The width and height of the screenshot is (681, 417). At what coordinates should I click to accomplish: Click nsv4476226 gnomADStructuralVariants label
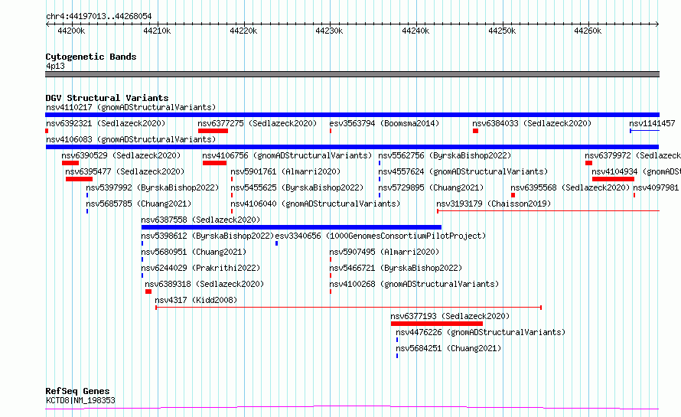coord(481,332)
